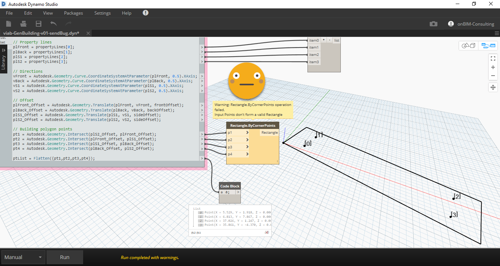Click the Open file toolbar icon
500x266 pixels.
(x=23, y=24)
